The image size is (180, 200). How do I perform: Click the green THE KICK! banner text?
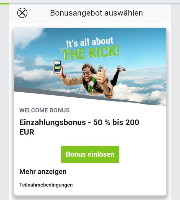pos(90,53)
